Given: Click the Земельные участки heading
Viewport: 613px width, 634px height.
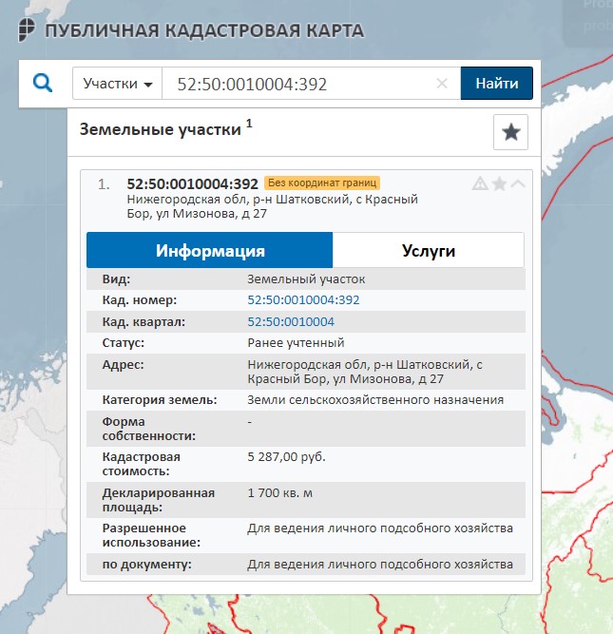Looking at the screenshot, I should click(x=160, y=129).
